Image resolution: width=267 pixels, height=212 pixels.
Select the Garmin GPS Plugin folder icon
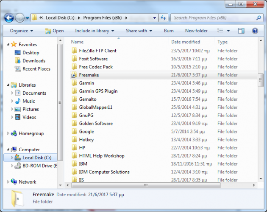click(74, 91)
